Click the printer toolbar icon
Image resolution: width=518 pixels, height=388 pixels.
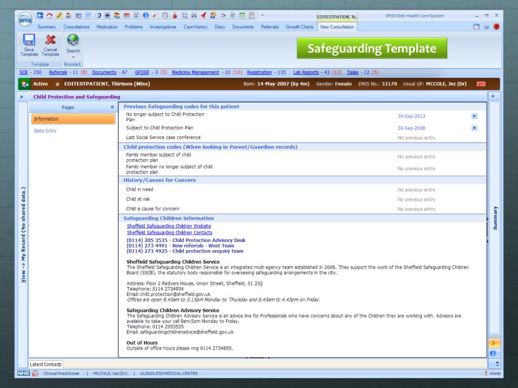pyautogui.click(x=194, y=15)
